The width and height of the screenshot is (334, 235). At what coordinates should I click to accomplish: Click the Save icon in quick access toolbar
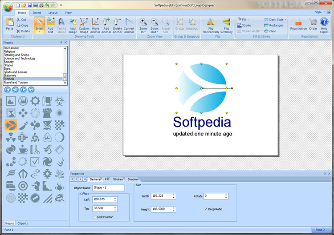[x=29, y=5]
